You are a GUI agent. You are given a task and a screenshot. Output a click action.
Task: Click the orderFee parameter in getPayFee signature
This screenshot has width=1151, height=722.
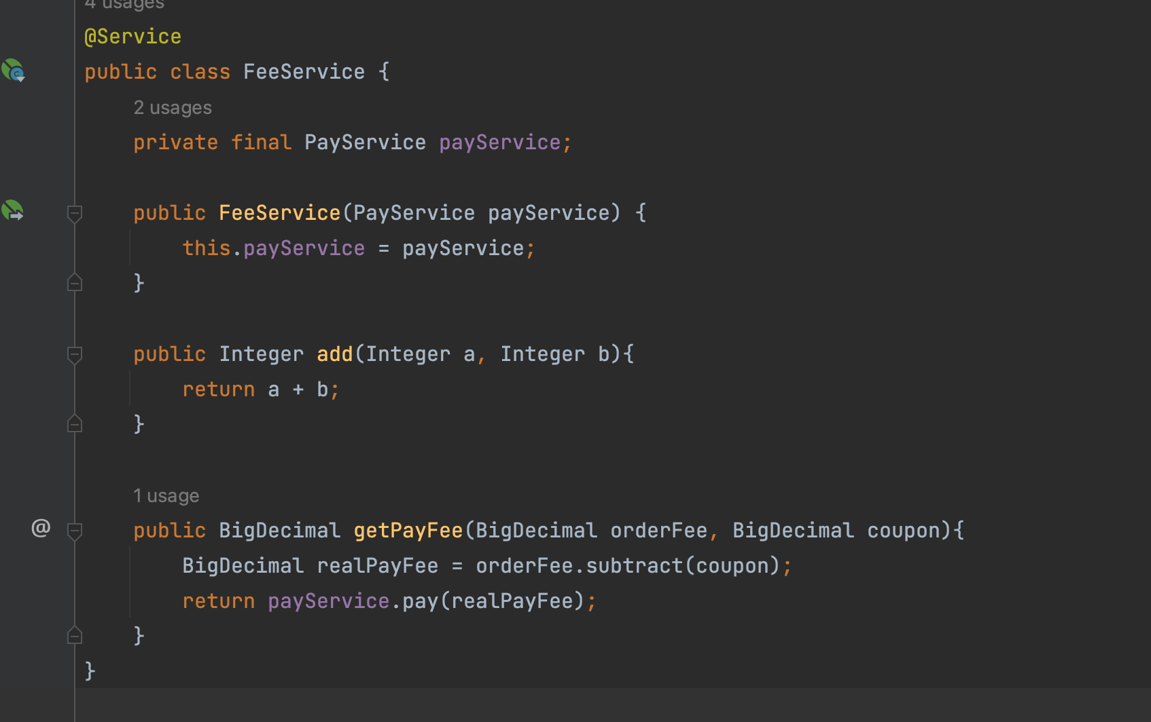click(x=659, y=531)
